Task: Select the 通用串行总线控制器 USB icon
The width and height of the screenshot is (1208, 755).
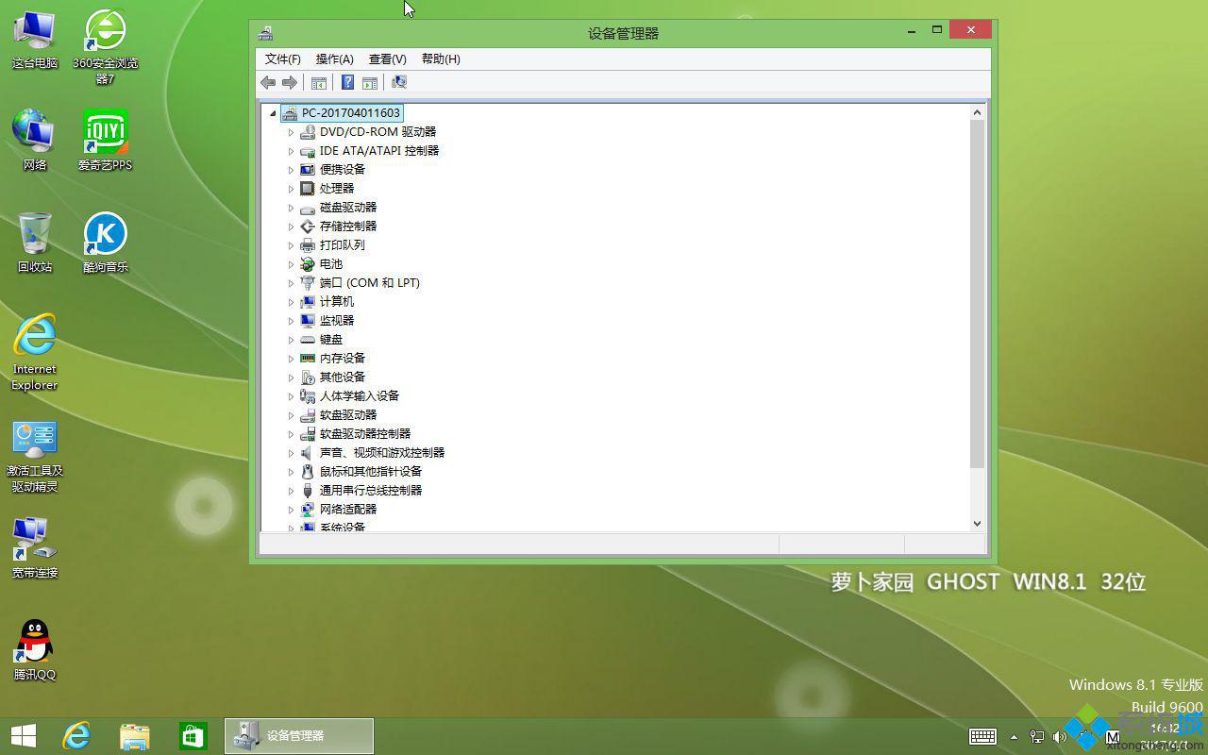Action: point(308,491)
